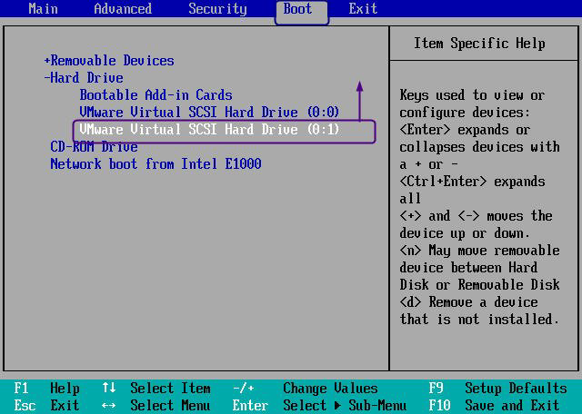Go to the Exit tab
Image resolution: width=582 pixels, height=414 pixels.
[363, 8]
